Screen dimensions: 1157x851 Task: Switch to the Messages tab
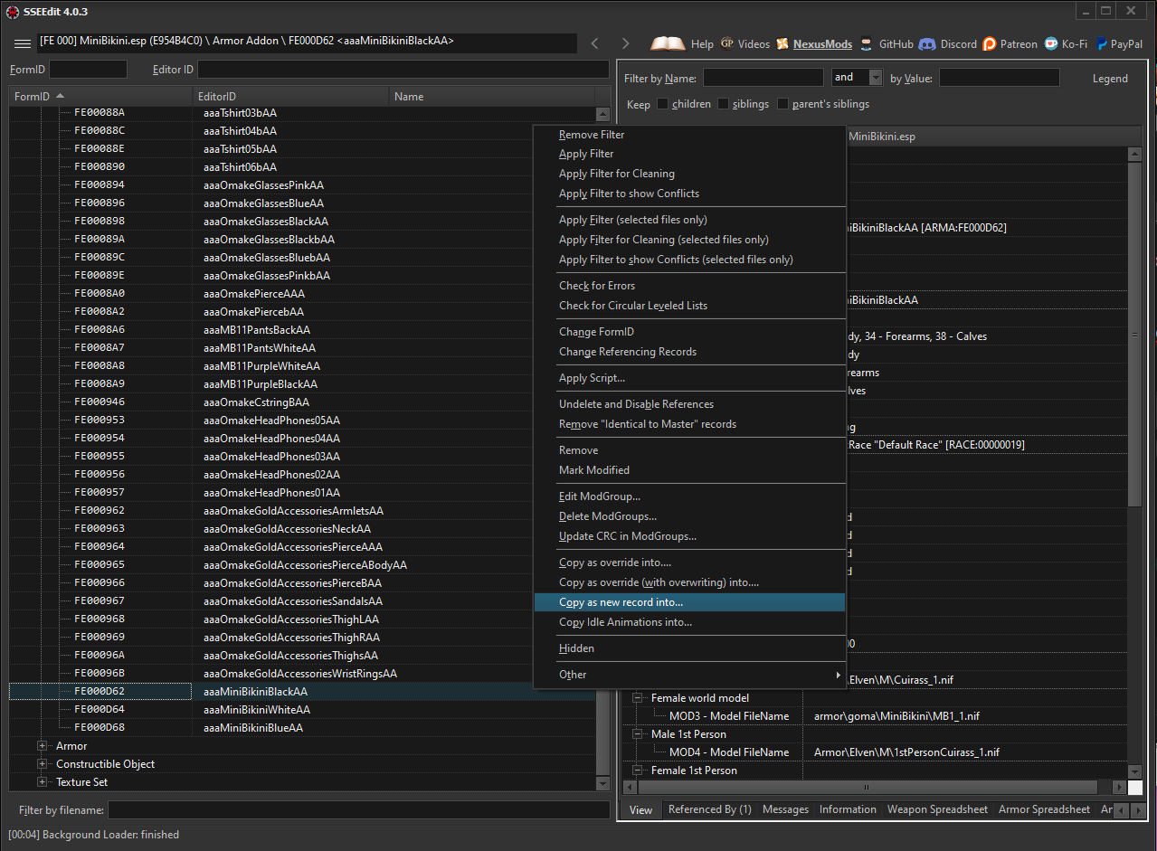[785, 809]
